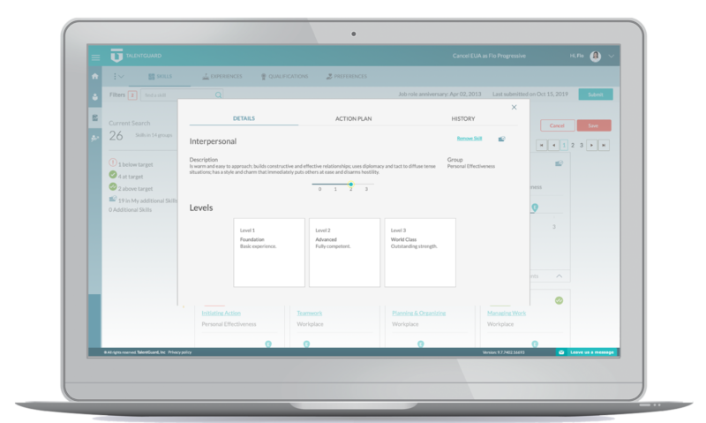Click Leave us a message button
Viewport: 706px width, 423px height.
coord(587,352)
